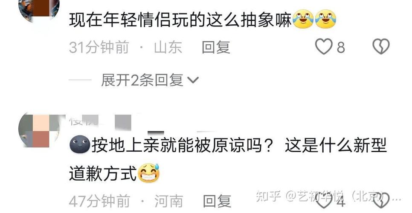Tap the first crying-laughing emoji

tap(303, 19)
